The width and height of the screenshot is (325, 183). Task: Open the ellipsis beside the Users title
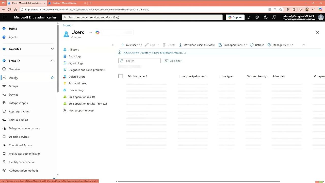click(91, 32)
